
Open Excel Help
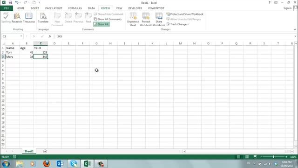(x=269, y=2)
